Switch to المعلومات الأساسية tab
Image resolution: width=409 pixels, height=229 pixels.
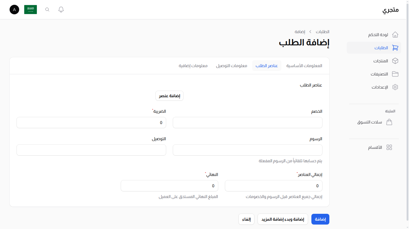point(304,66)
